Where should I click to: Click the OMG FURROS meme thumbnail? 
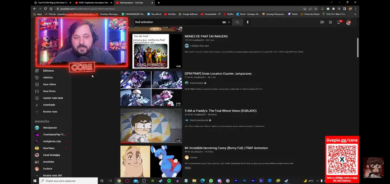pos(151,51)
